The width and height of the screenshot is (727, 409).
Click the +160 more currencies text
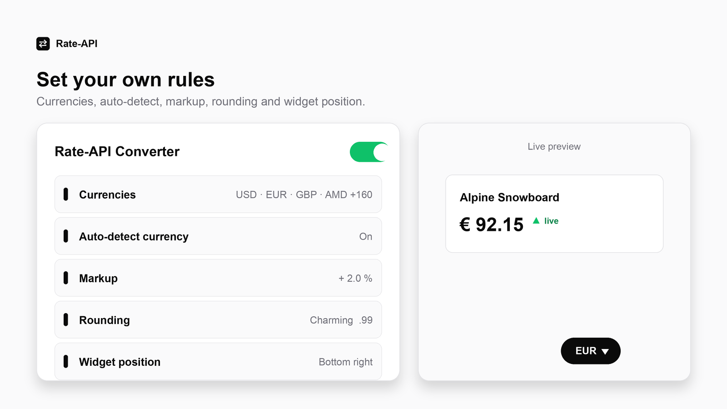[361, 195]
